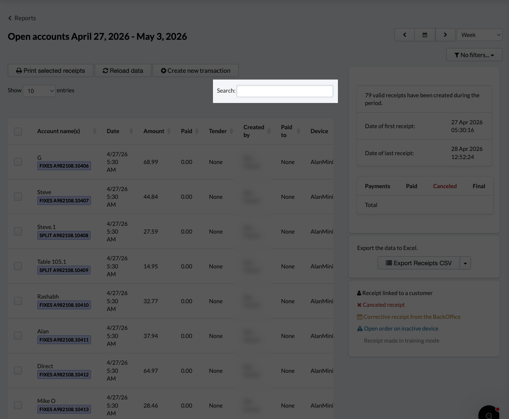Image resolution: width=509 pixels, height=419 pixels.
Task: Click the plus icon to create new transaction
Action: 164,70
